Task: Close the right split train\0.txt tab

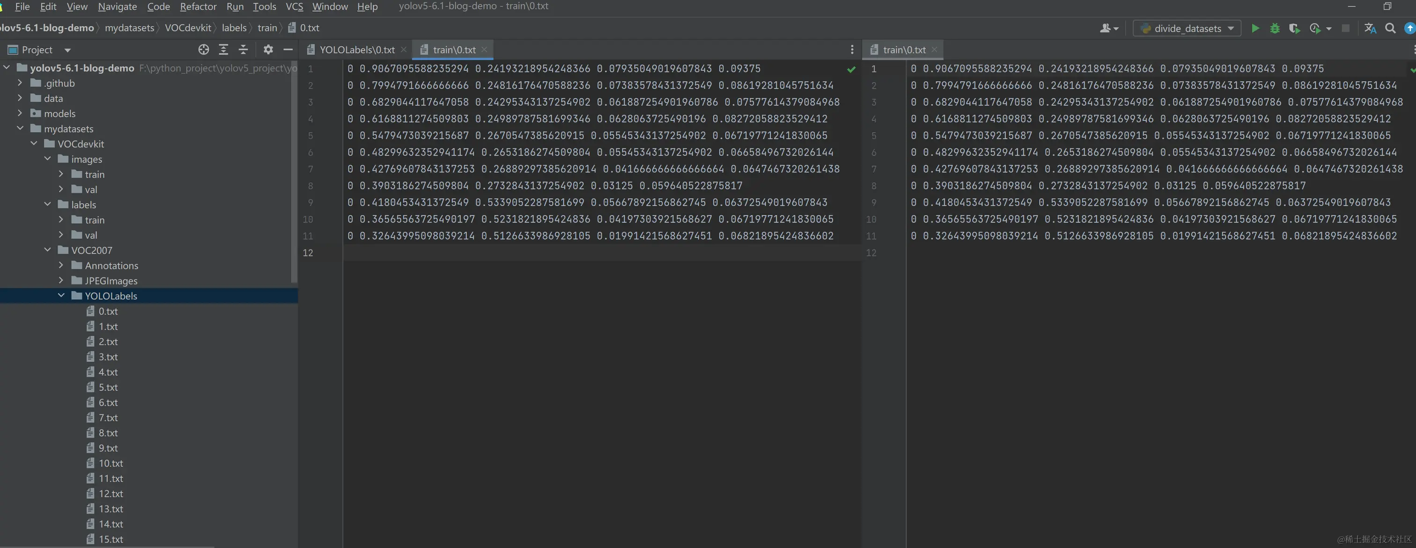Action: click(934, 50)
